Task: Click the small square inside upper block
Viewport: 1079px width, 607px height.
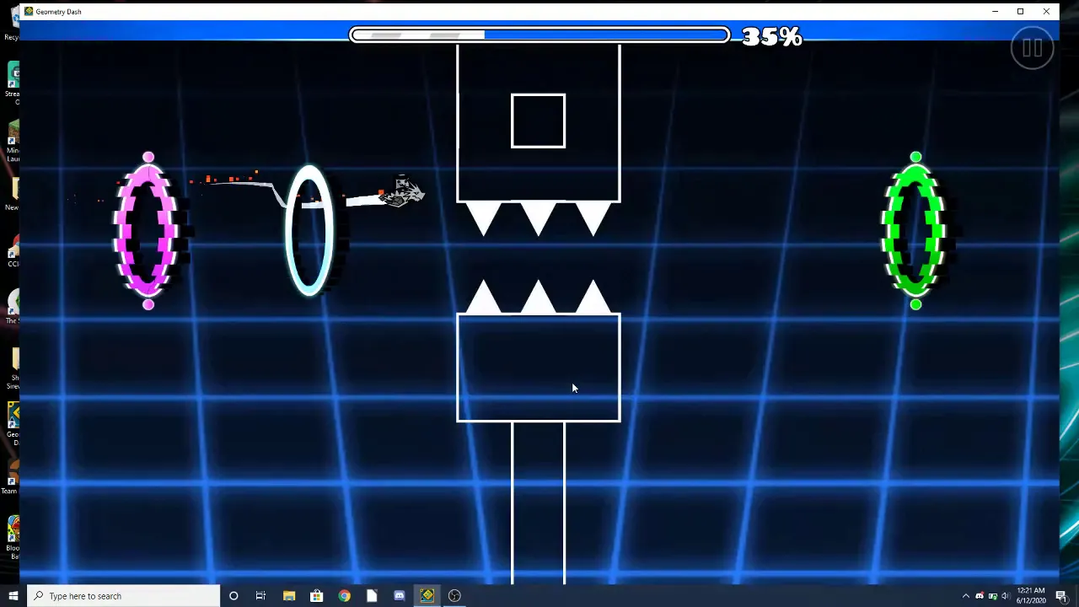Action: pos(538,121)
